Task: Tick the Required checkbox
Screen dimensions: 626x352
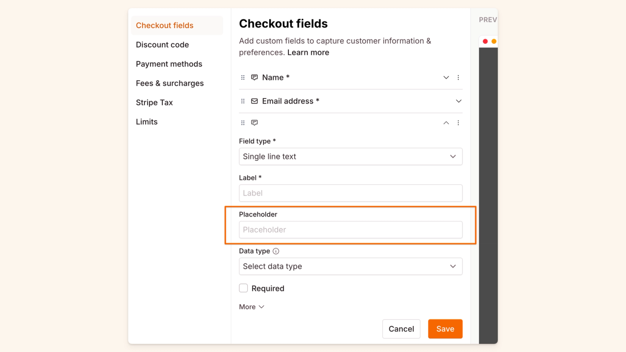Action: point(244,288)
